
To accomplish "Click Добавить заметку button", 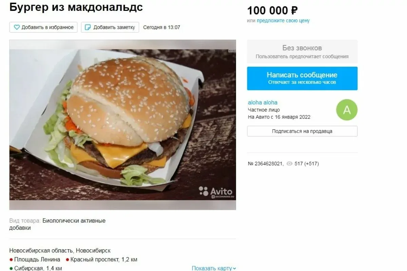I will point(110,27).
